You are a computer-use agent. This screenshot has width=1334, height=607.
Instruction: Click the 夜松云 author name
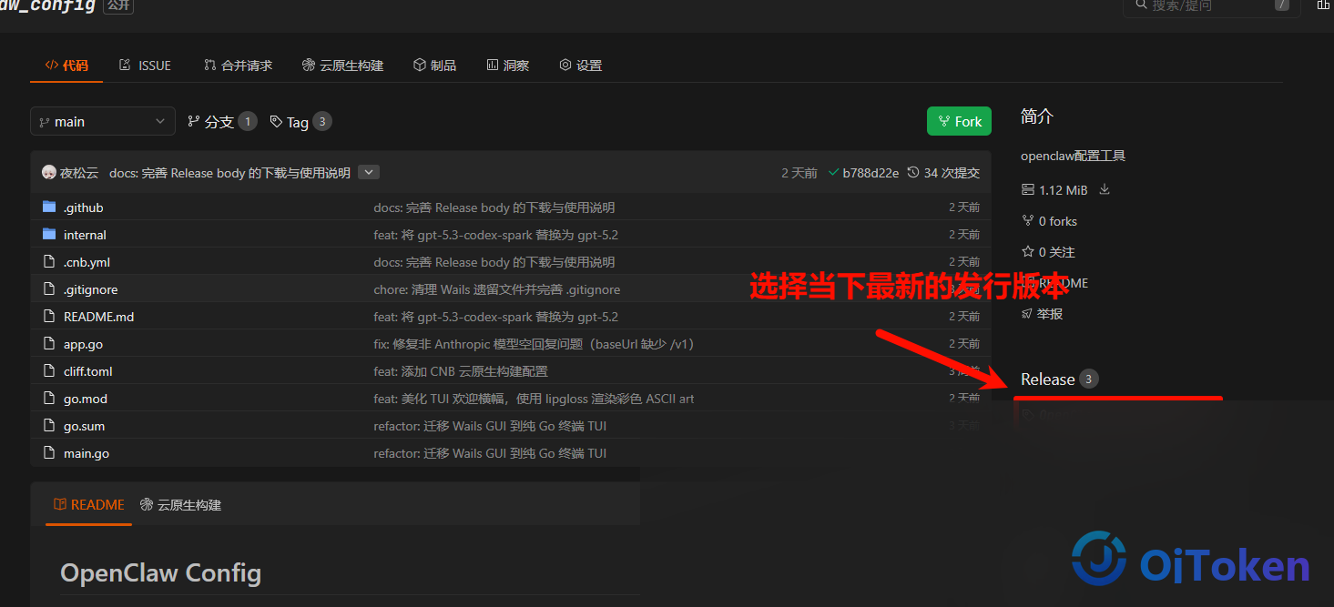pos(79,173)
